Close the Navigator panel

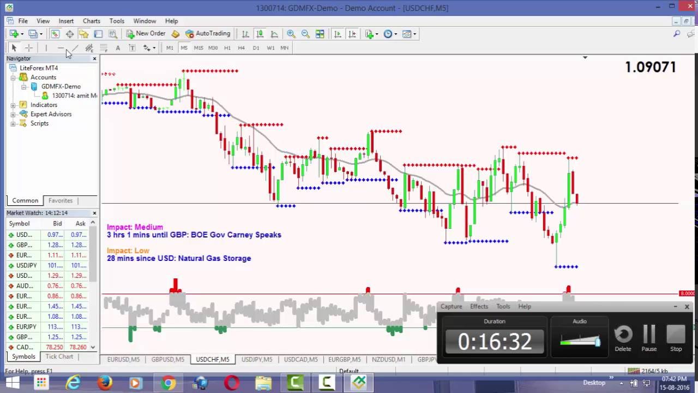pos(94,58)
